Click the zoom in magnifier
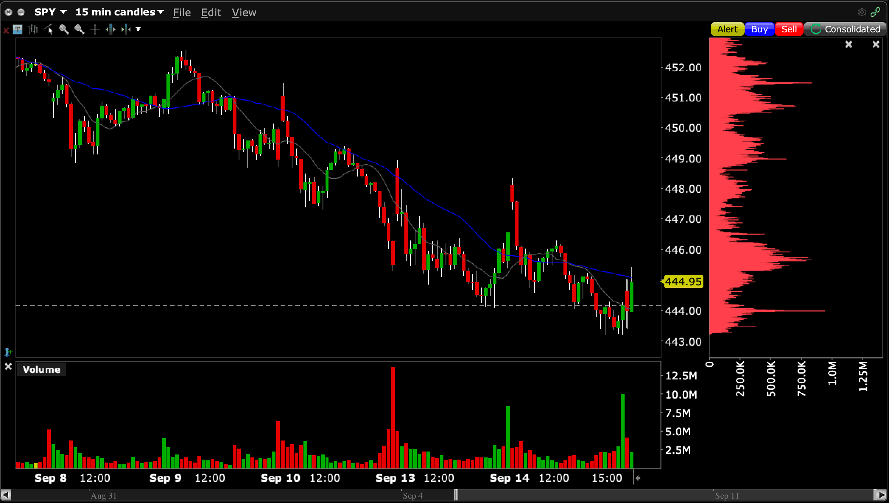Viewport: 889px width, 503px height. [x=64, y=29]
